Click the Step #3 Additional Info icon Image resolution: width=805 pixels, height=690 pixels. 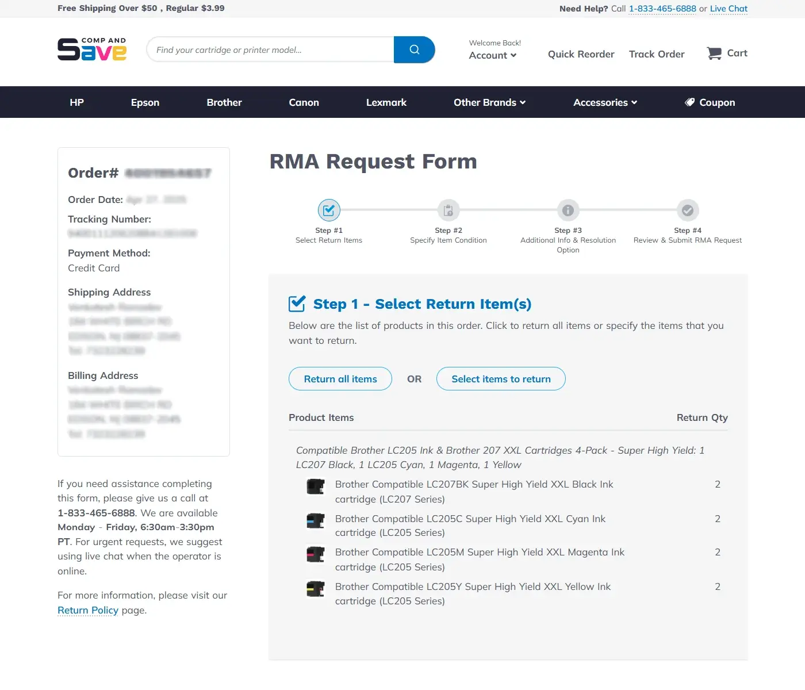[x=568, y=210]
